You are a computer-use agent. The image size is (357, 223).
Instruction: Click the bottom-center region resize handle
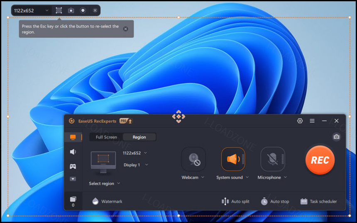coord(179,216)
